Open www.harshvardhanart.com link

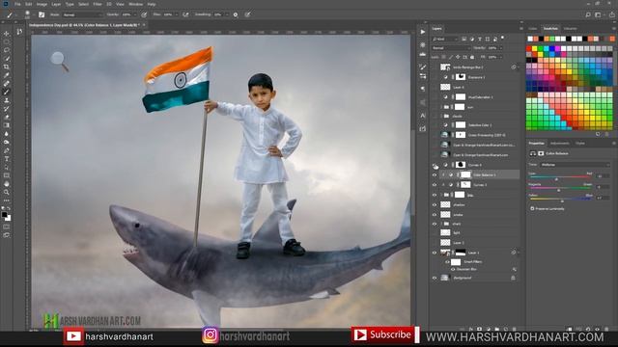pos(515,337)
